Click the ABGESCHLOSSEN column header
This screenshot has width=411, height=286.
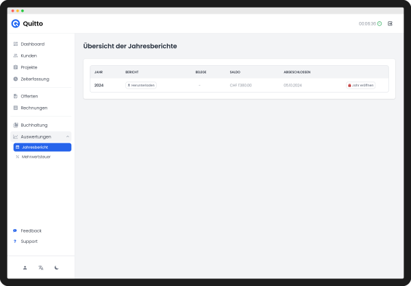[297, 72]
